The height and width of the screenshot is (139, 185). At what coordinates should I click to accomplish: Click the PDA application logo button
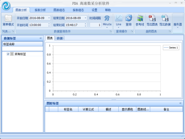[x=6, y=6]
